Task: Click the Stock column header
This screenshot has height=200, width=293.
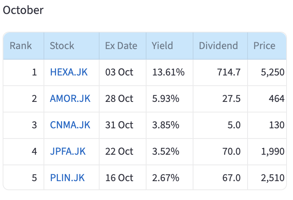Action: pos(62,46)
